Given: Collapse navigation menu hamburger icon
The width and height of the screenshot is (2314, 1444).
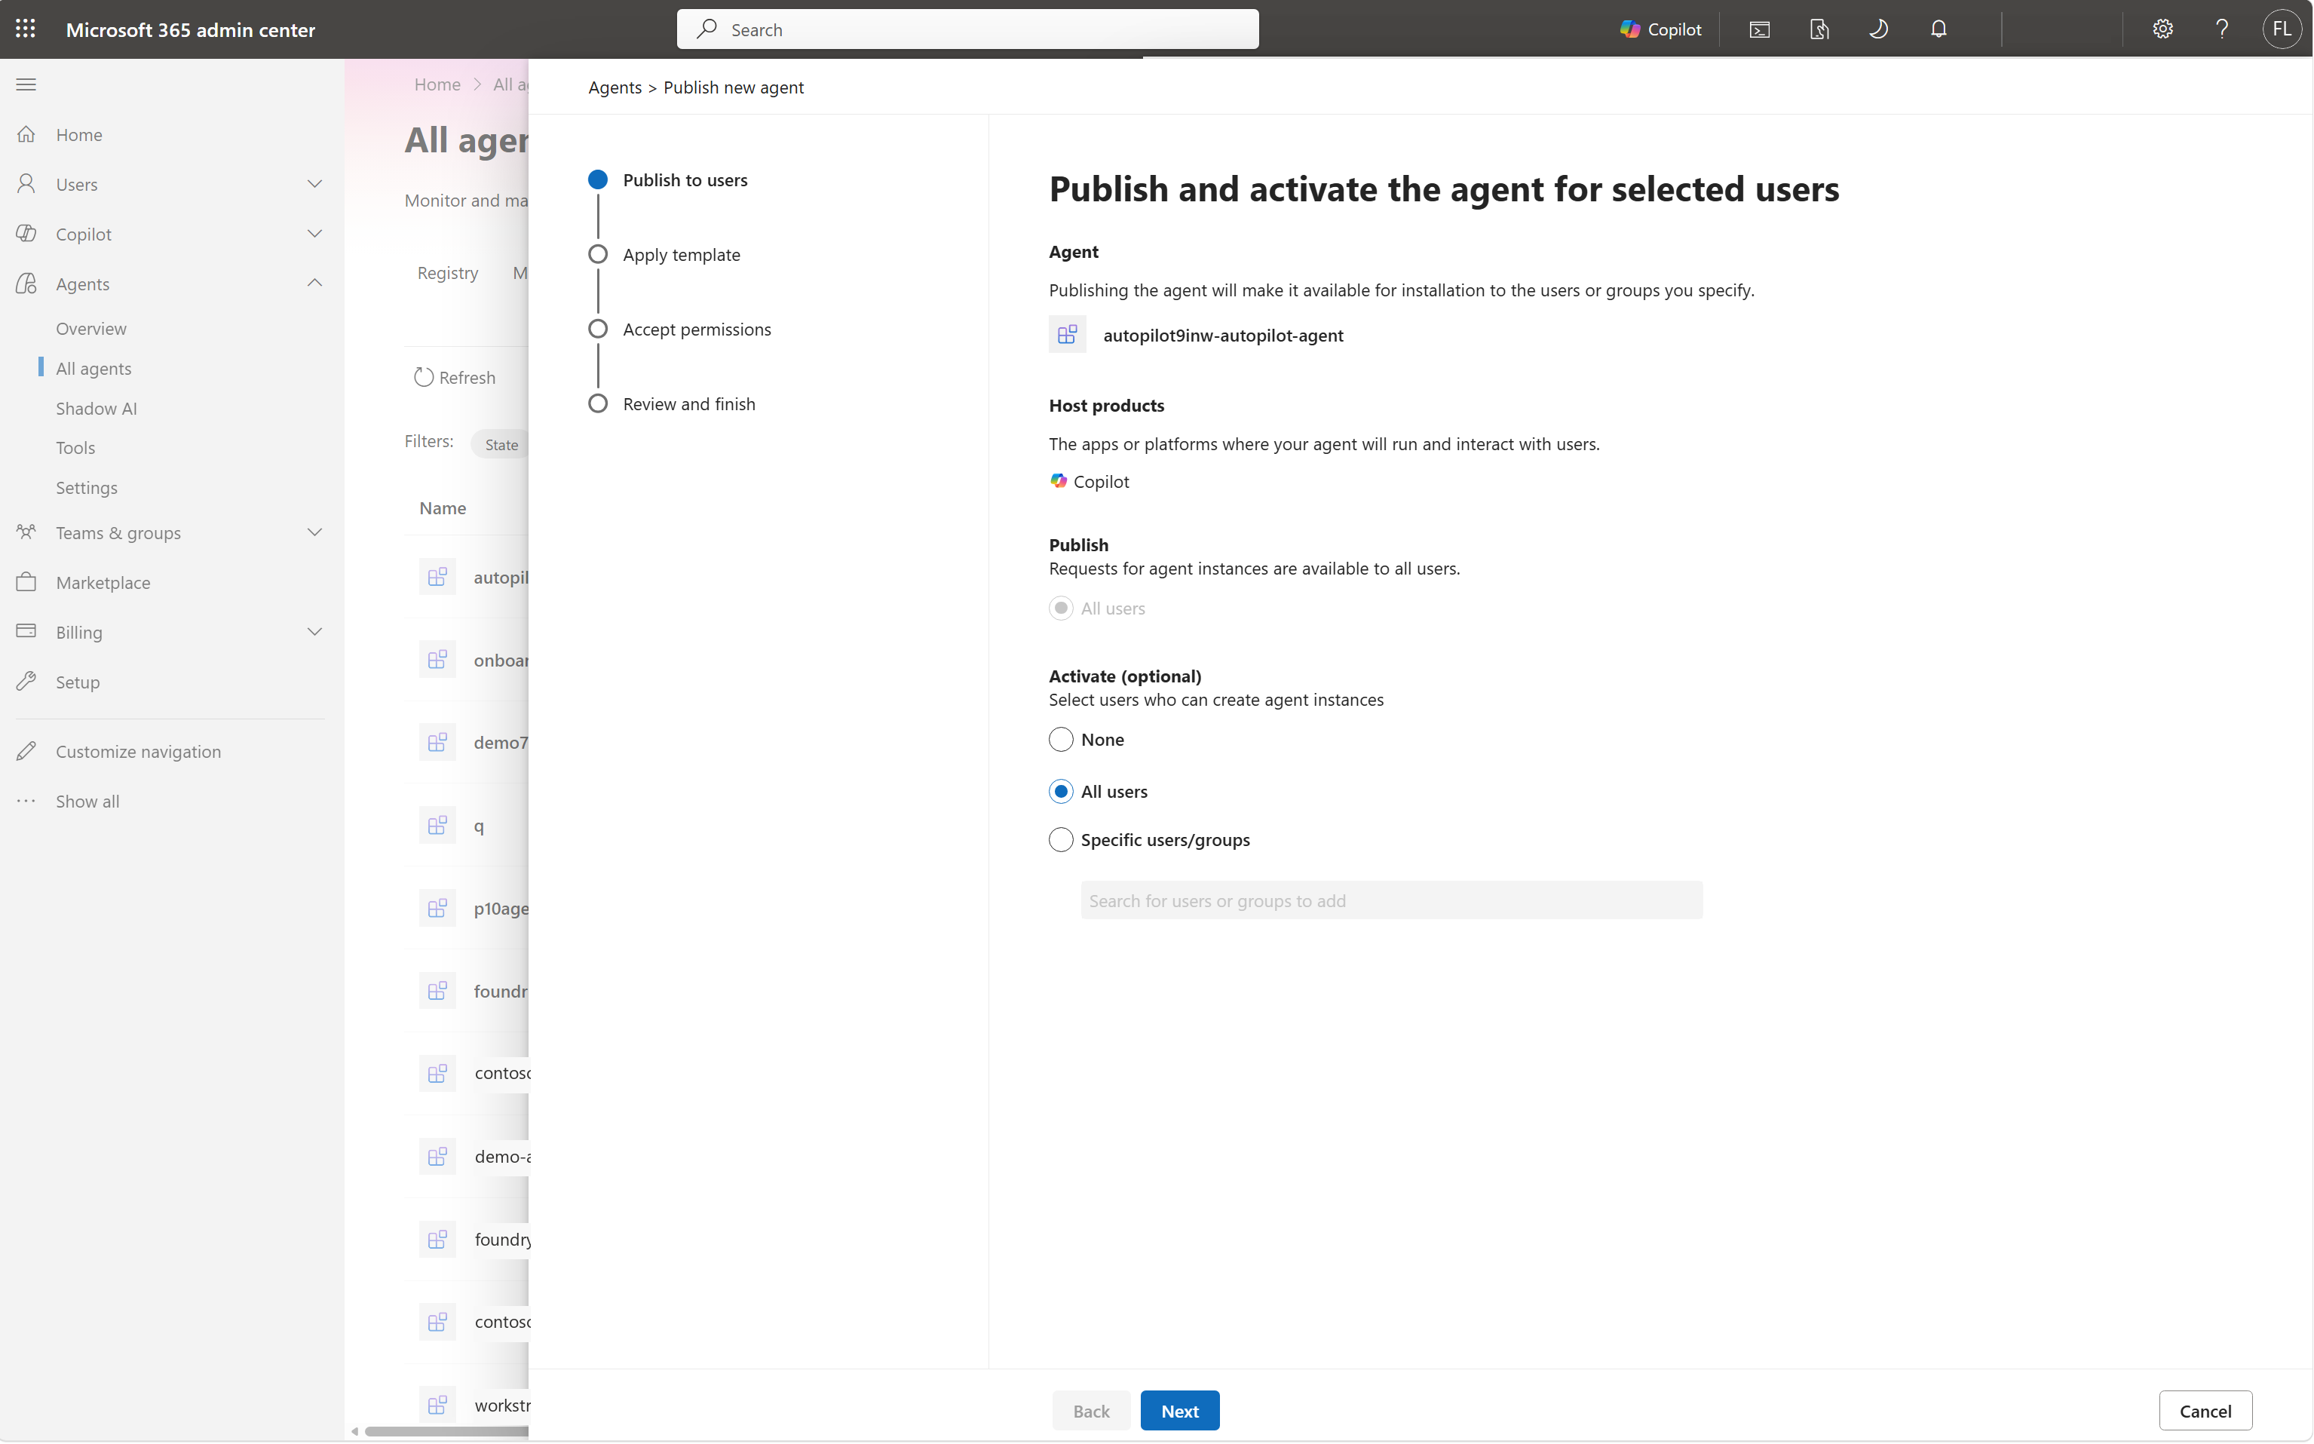Looking at the screenshot, I should click(x=26, y=84).
